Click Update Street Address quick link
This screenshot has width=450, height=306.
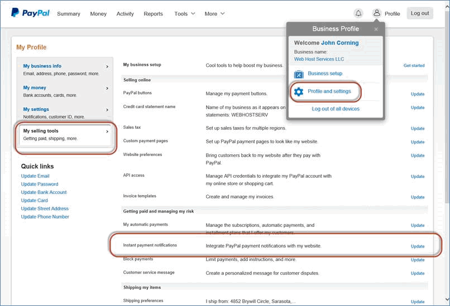click(45, 208)
